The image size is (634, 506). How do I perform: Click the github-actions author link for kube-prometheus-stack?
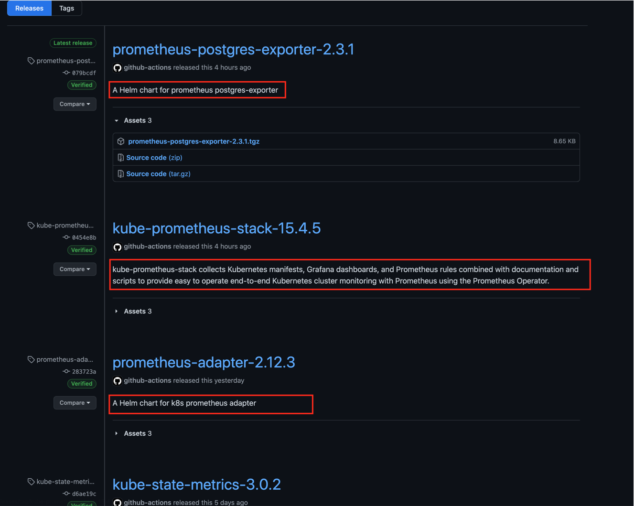coord(148,247)
